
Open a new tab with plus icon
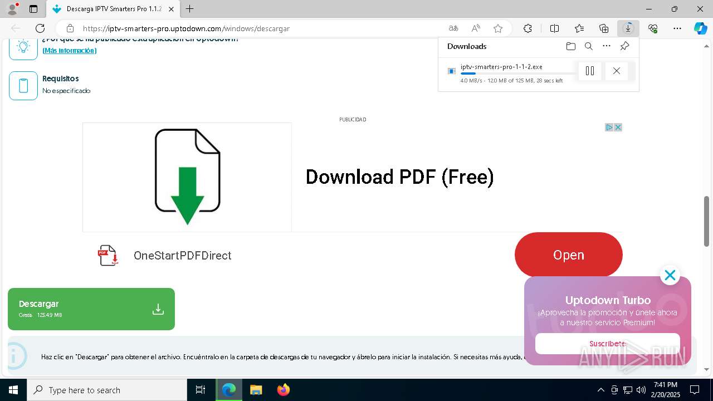[x=190, y=9]
